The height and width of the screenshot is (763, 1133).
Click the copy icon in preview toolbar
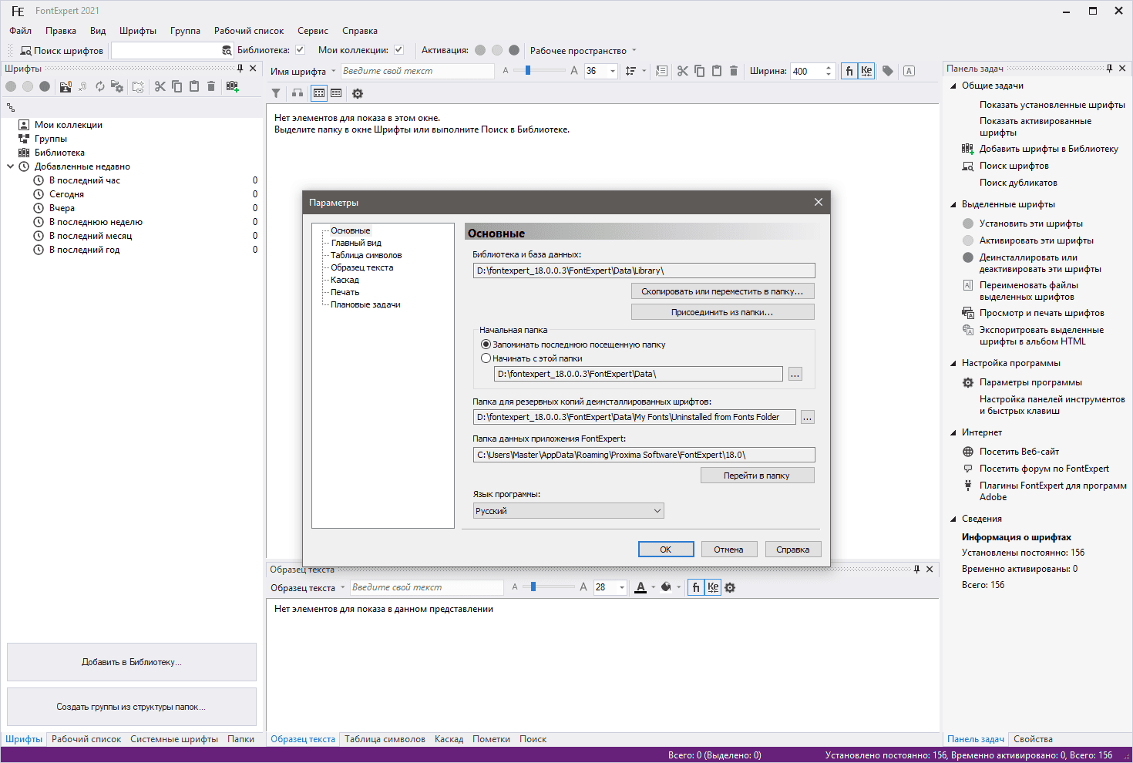pos(700,71)
